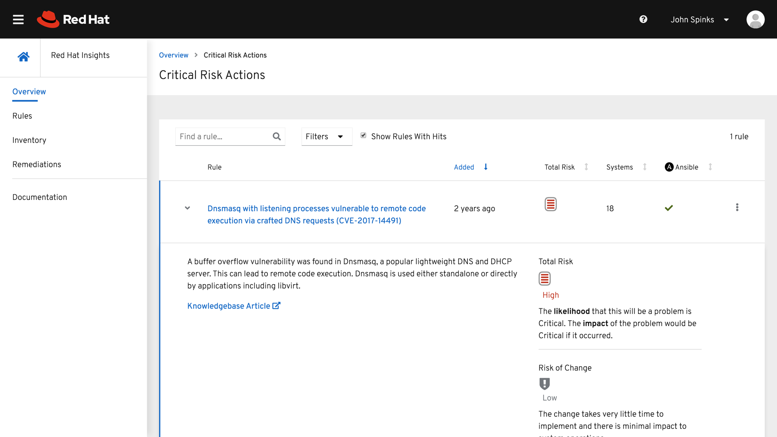Viewport: 777px width, 437px height.
Task: Click the Risk of Change shield icon
Action: tap(544, 384)
